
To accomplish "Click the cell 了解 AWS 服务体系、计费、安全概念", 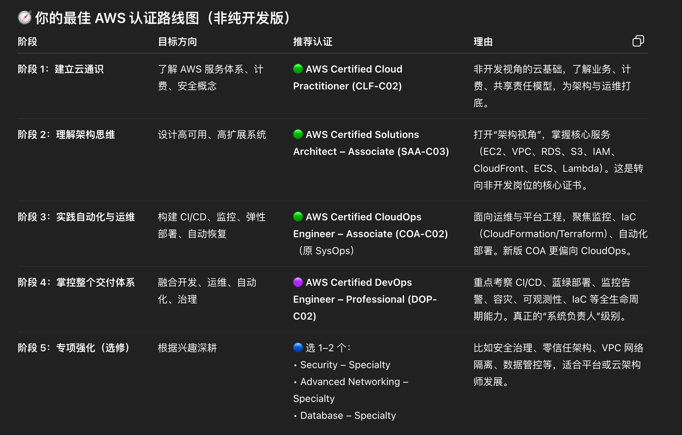I will pyautogui.click(x=211, y=77).
